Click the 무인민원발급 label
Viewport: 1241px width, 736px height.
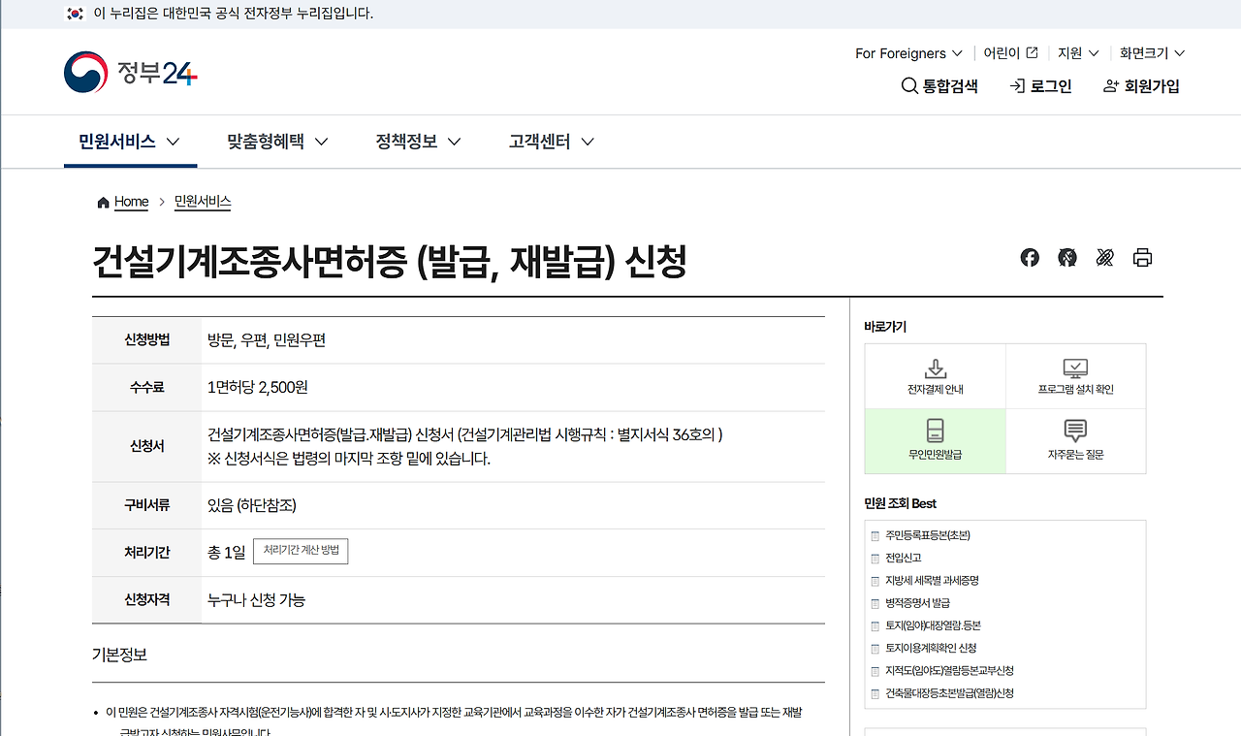936,454
